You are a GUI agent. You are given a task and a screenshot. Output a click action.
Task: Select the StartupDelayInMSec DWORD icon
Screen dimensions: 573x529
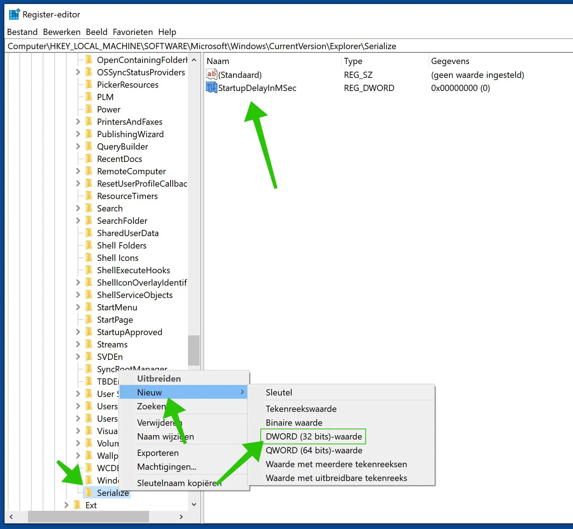[x=212, y=87]
